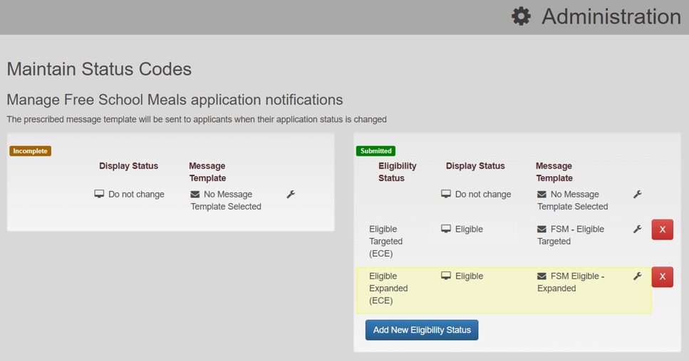This screenshot has height=361, width=689.
Task: Delete the Eligible Targeted (ECE) status
Action: click(x=663, y=230)
